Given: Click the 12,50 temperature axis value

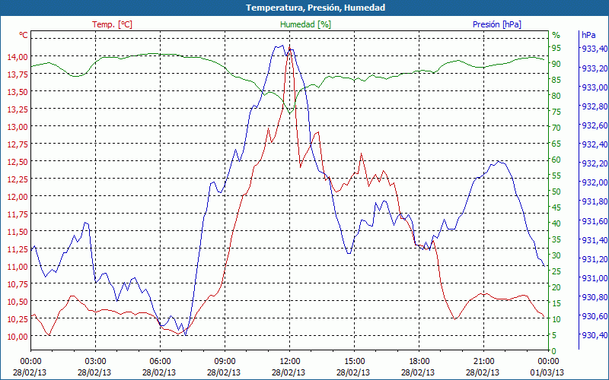Looking at the screenshot, I should coord(17,161).
